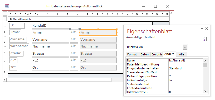
Task: Select the grey Ort Alt text box
Action: tap(98, 68)
